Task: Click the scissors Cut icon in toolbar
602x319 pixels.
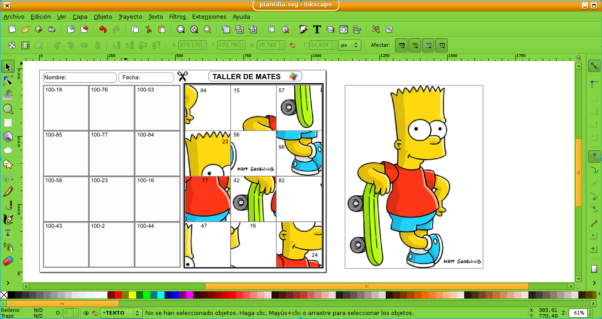Action: [148, 29]
